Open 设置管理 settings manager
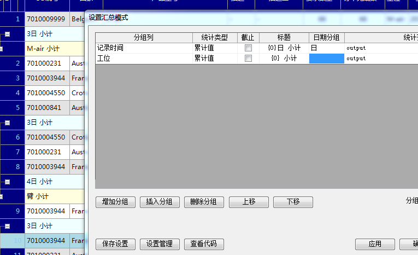Image resolution: width=418 pixels, height=255 pixels. click(160, 244)
